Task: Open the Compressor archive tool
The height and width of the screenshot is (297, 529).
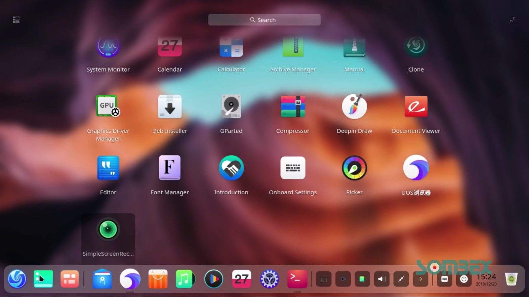Action: coord(293,106)
